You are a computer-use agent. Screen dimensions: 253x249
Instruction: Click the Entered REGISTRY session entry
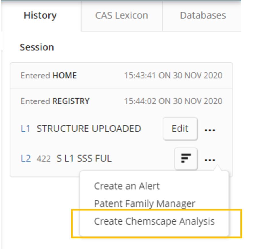(x=55, y=101)
